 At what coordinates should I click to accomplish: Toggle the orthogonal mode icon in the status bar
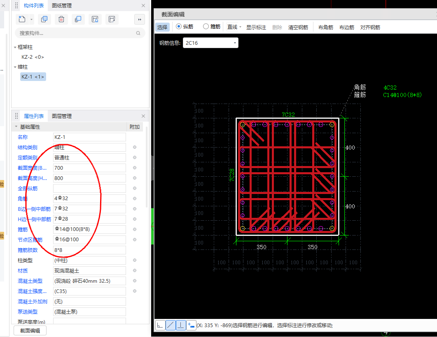(160, 325)
